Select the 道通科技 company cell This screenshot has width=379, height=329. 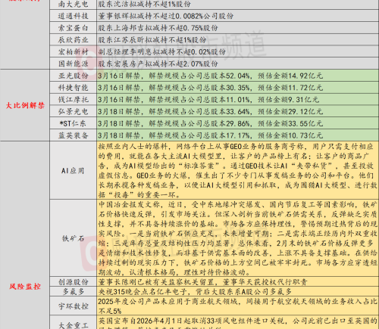pyautogui.click(x=73, y=16)
